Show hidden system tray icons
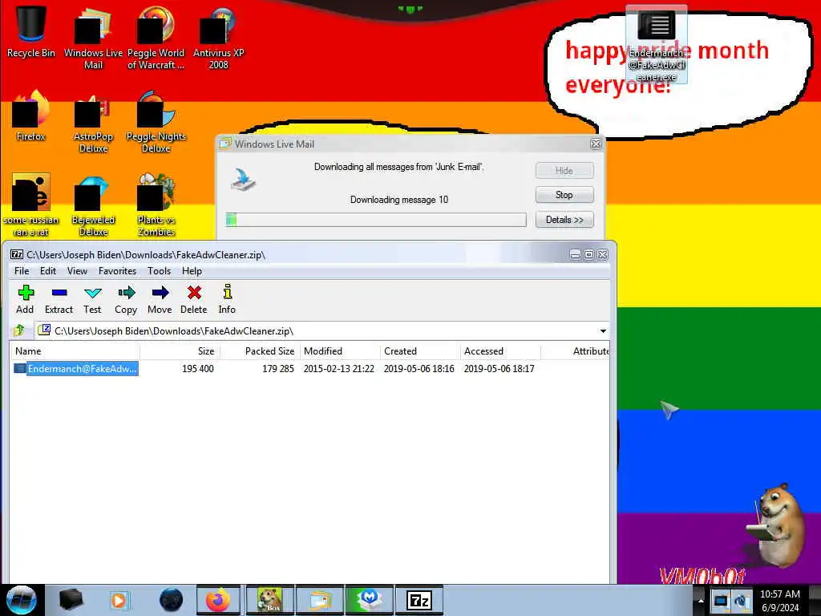This screenshot has width=821, height=616. (701, 601)
